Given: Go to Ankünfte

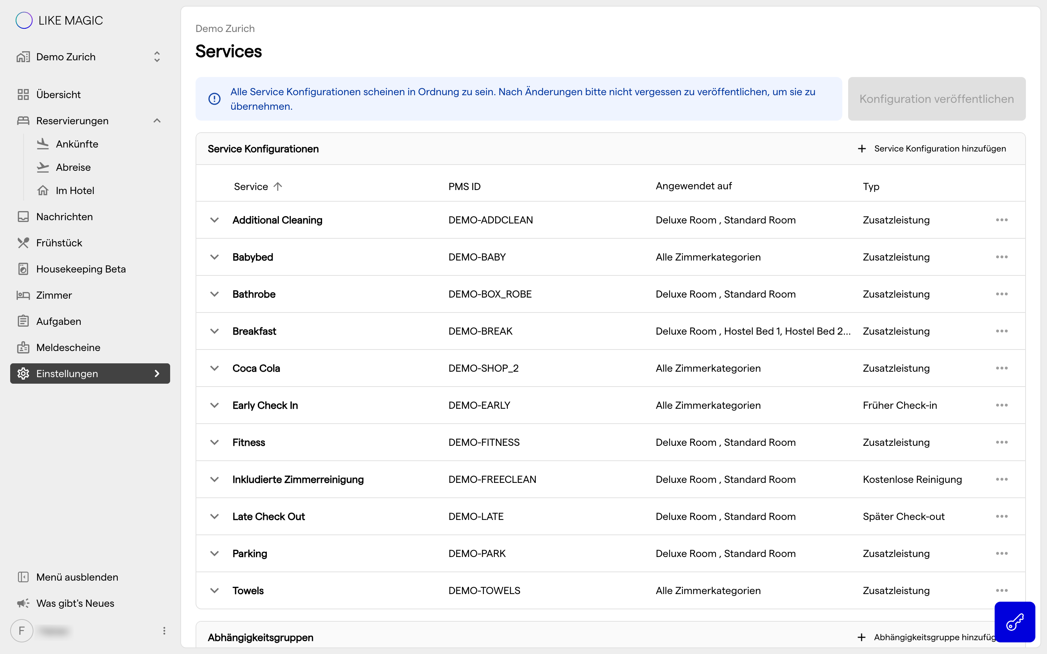Looking at the screenshot, I should (x=77, y=144).
